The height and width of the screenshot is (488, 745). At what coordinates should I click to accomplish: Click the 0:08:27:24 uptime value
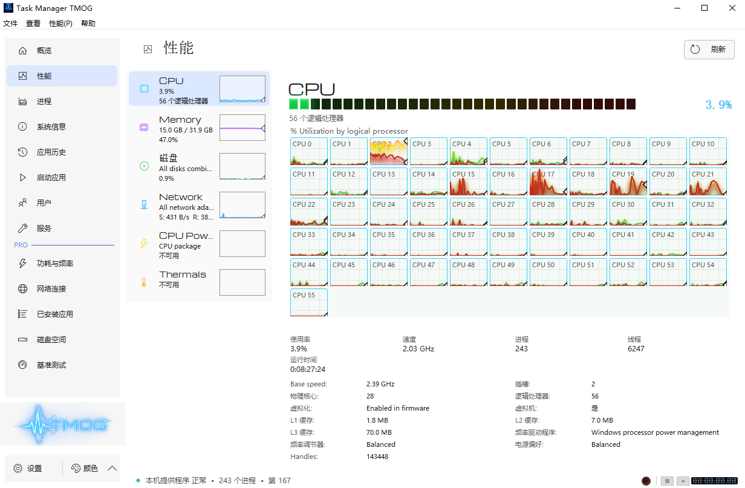pos(308,369)
